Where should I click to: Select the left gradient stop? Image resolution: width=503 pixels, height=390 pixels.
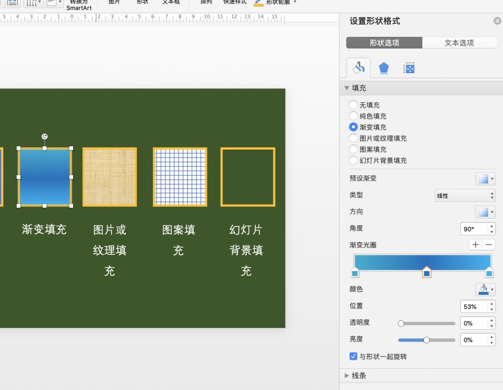355,272
